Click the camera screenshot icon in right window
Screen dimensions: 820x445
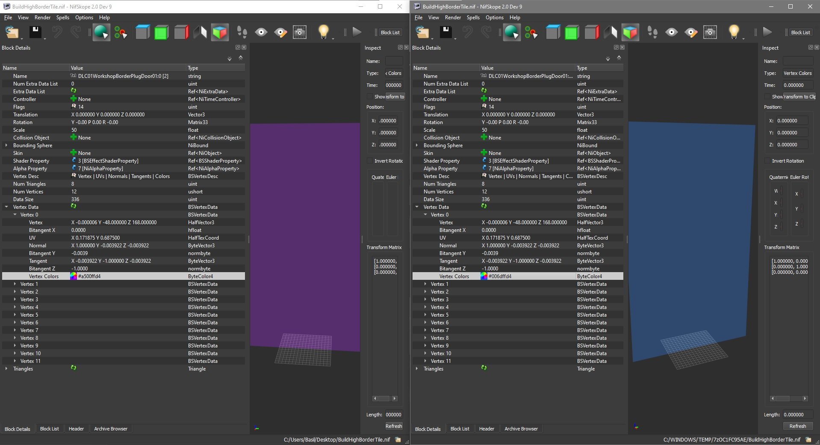(x=710, y=33)
